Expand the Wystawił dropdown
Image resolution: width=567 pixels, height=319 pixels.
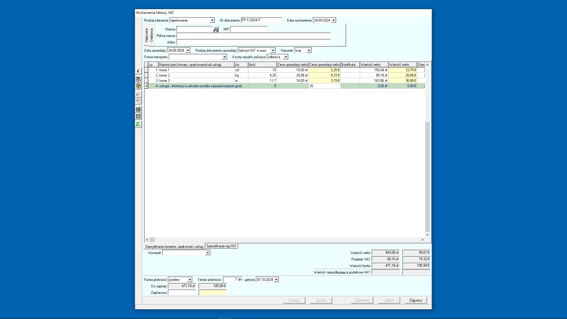208,253
